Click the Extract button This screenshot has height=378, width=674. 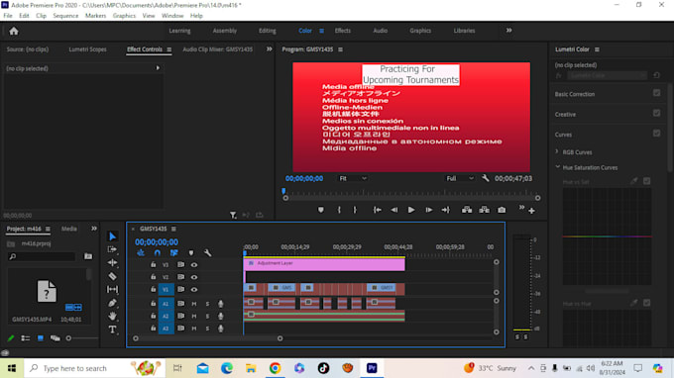click(484, 210)
